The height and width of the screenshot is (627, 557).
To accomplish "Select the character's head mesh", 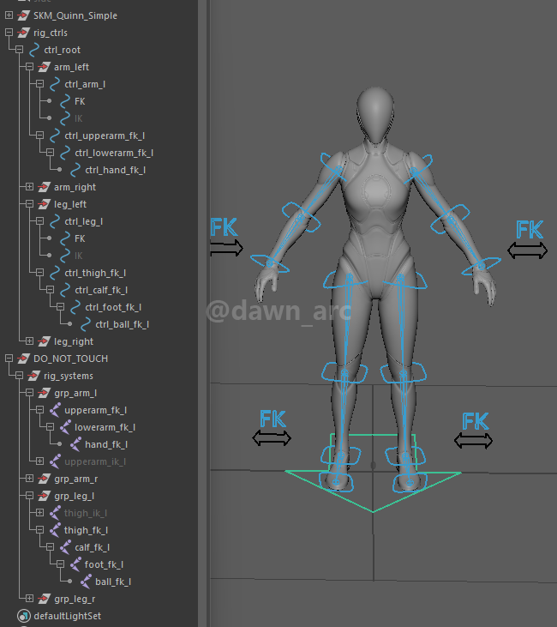I will click(x=375, y=114).
